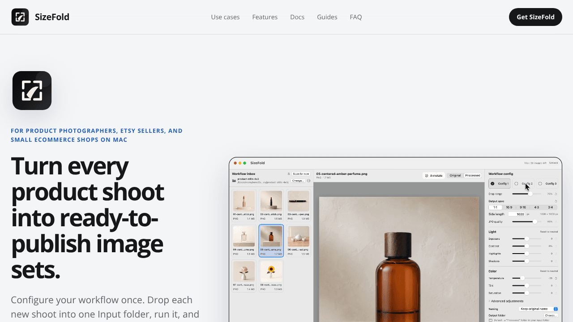Click the info icon next to Change button
The image size is (573, 322).
click(x=308, y=181)
